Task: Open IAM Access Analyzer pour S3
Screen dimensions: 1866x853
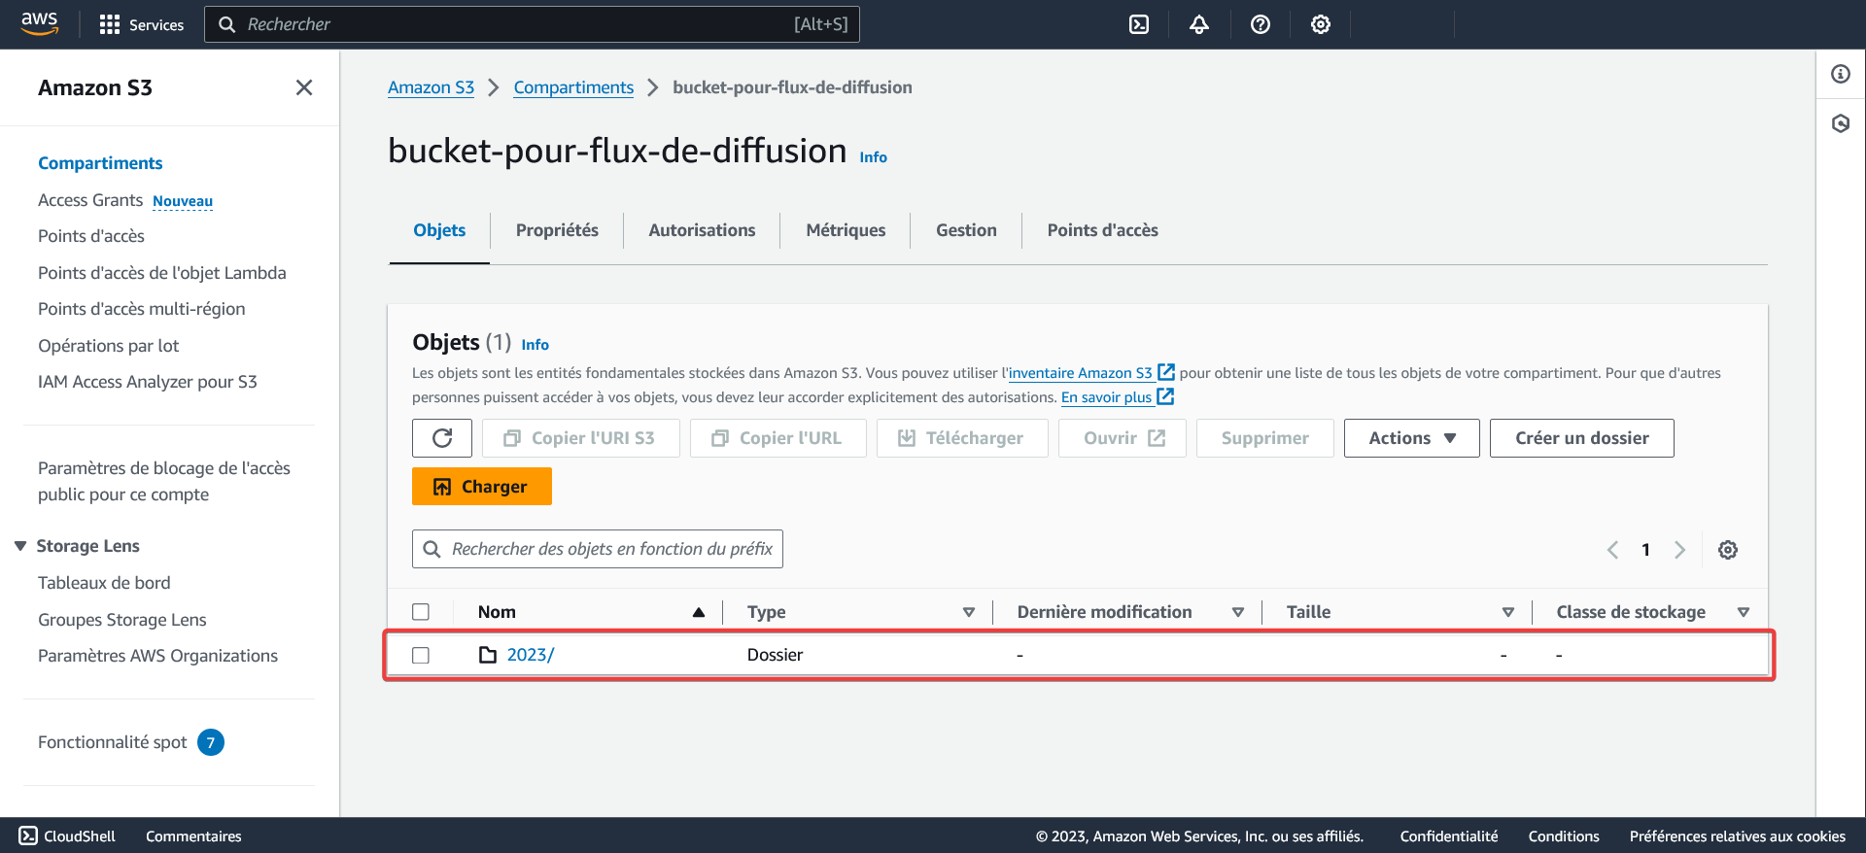Action: [x=148, y=382]
